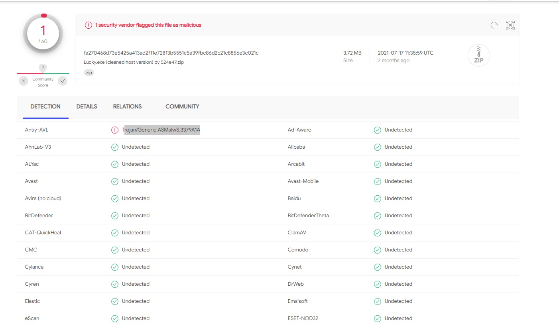
Task: Click the Elastic vendor name
Action: click(32, 301)
